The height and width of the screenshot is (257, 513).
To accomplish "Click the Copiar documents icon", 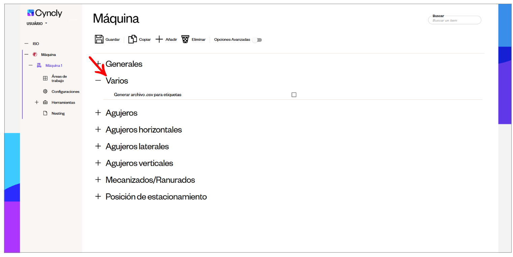I will click(x=132, y=39).
